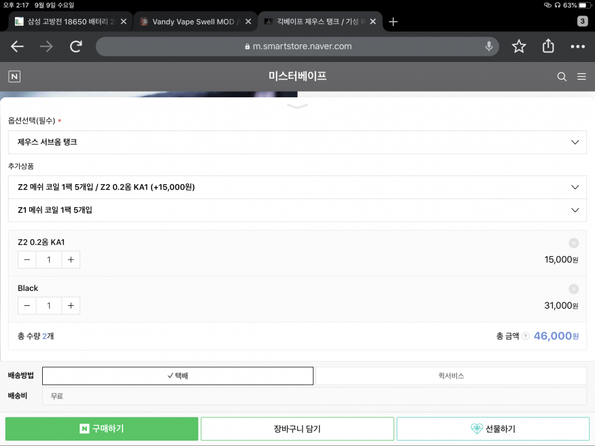Viewport: 595px width, 446px height.
Task: Collapse the option panel with the chevron handle
Action: coord(298,106)
